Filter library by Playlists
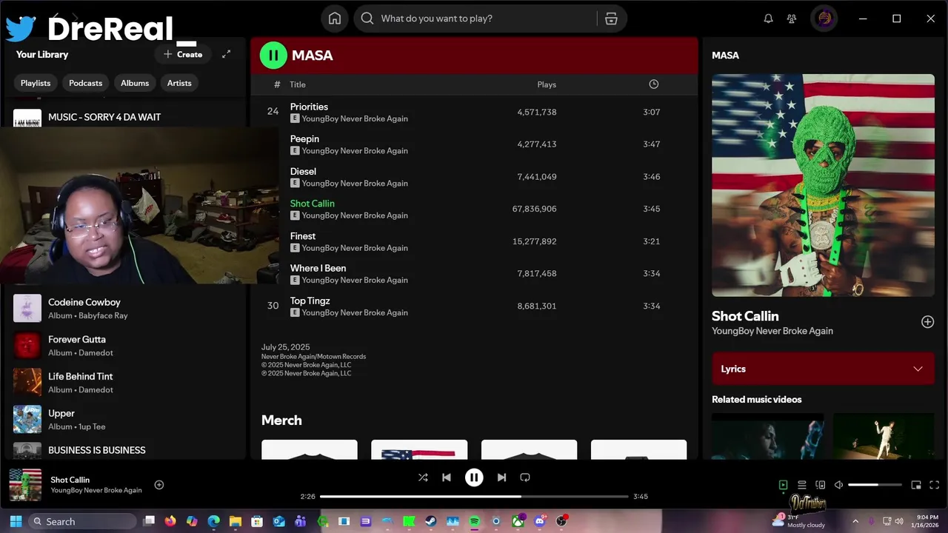This screenshot has width=948, height=533. coord(36,83)
